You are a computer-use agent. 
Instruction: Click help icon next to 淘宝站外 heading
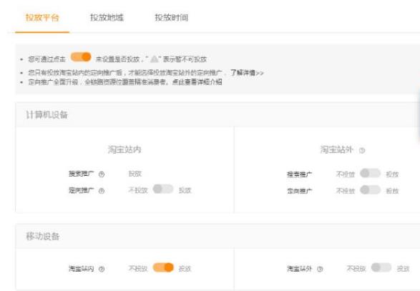coord(362,150)
